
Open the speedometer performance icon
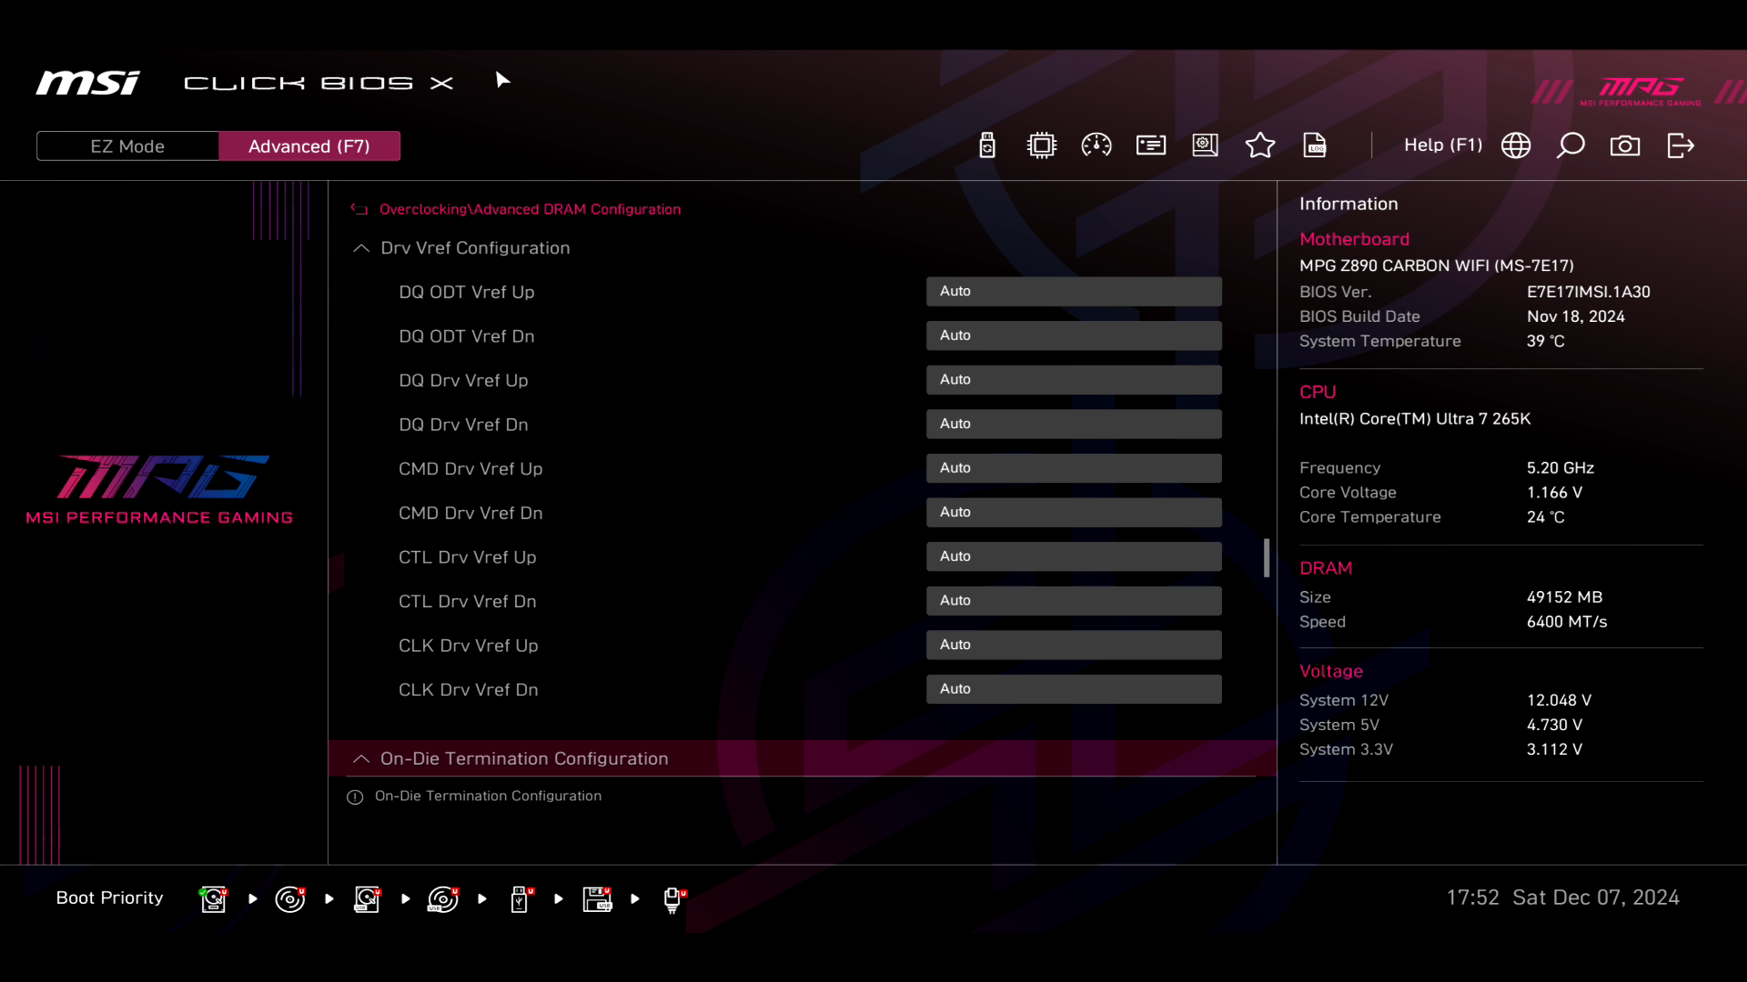pyautogui.click(x=1096, y=145)
